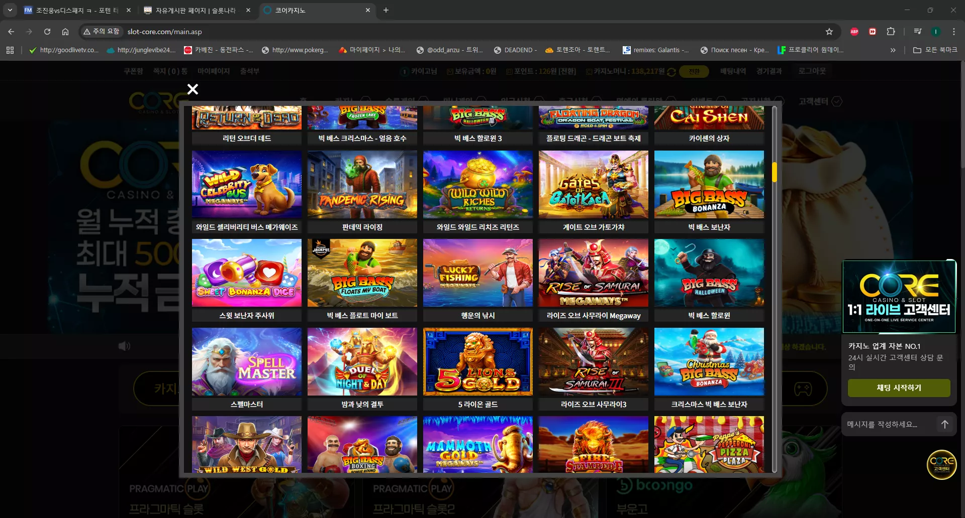This screenshot has width=965, height=518.
Task: Open Wild Celebrity Bus Megaways game thumbnail
Action: (247, 184)
